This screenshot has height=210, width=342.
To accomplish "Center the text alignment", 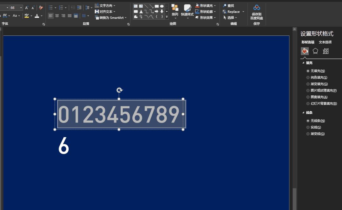I will pos(57,16).
